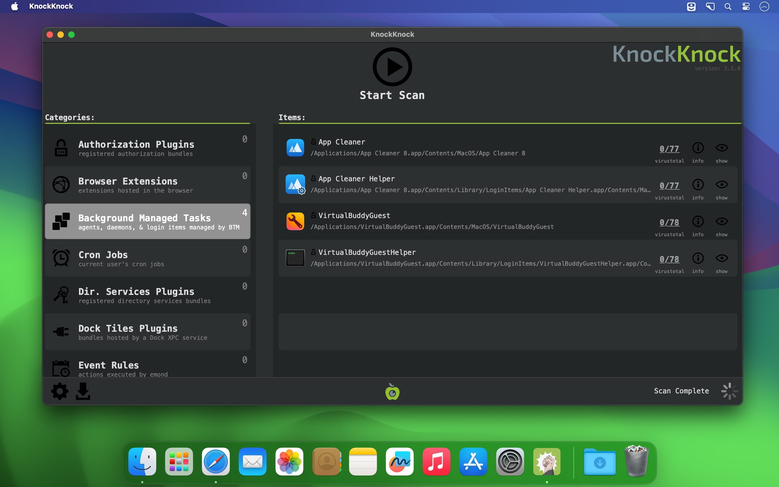Open App Store from the Dock
The width and height of the screenshot is (779, 487).
(x=473, y=462)
